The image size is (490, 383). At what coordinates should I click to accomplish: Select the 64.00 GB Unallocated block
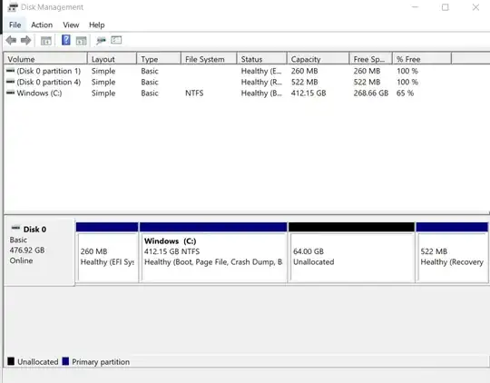click(352, 252)
